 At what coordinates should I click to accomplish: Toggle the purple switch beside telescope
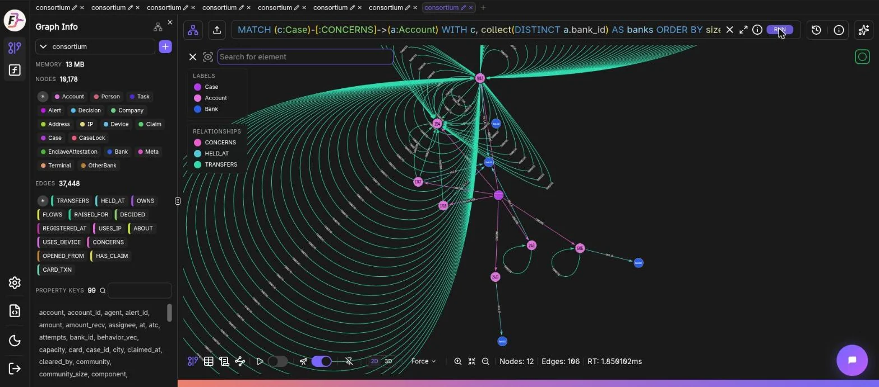point(322,361)
